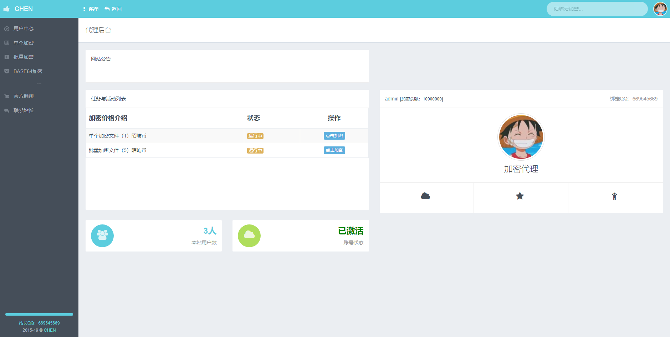The height and width of the screenshot is (337, 670).
Task: Select 批量加密 in the sidebar
Action: click(23, 57)
